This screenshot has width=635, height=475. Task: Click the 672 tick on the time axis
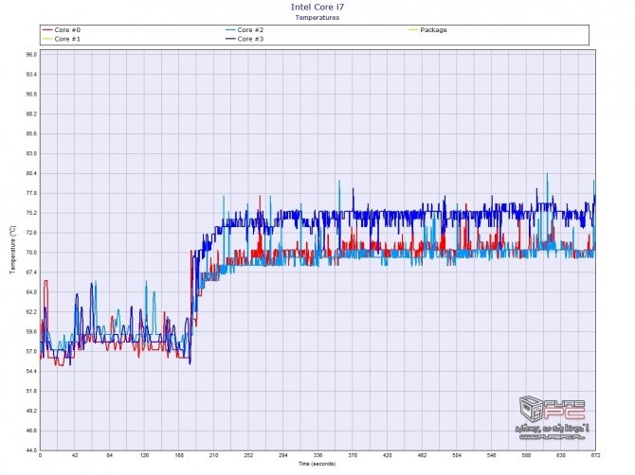[595, 455]
